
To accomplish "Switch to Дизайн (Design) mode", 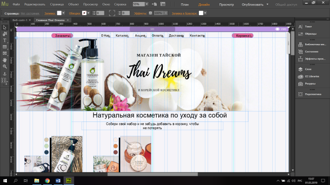I will 204,5.
